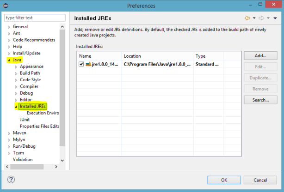The height and width of the screenshot is (192, 284).
Task: Toggle the jre1.8.0 JRE checkbox
Action: coord(81,64)
